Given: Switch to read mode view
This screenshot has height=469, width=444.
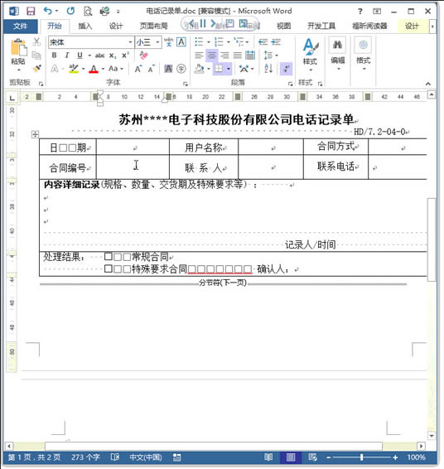Looking at the screenshot, I should pyautogui.click(x=268, y=457).
